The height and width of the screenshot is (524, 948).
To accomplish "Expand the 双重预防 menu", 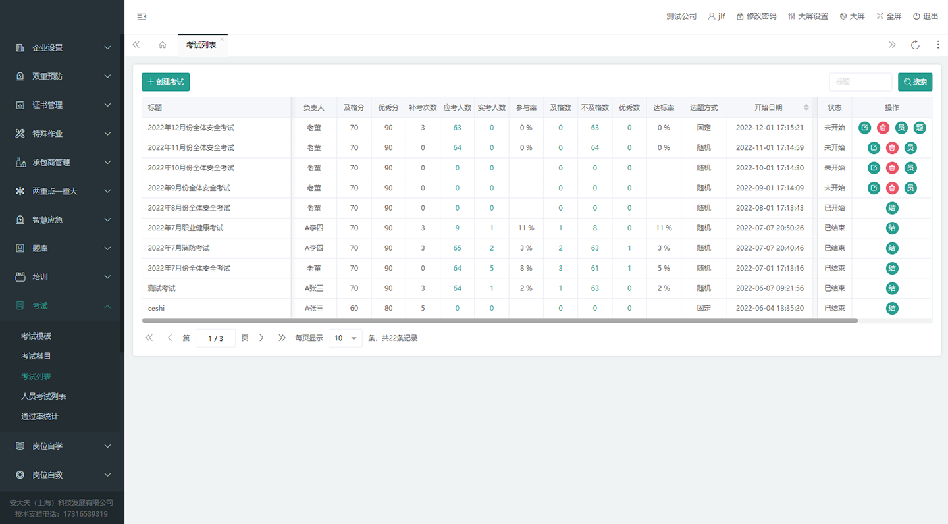I will pos(62,76).
